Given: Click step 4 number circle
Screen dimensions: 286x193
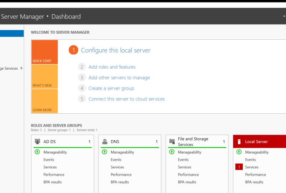Looking at the screenshot, I should 82,88.
